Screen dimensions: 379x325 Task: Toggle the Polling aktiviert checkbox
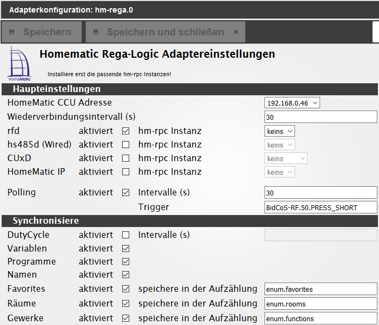(x=126, y=193)
